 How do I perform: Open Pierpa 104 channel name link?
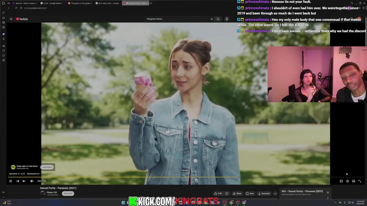[x=52, y=193]
